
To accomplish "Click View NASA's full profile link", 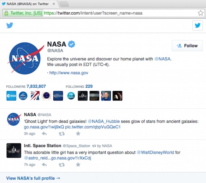I will click(33, 178).
